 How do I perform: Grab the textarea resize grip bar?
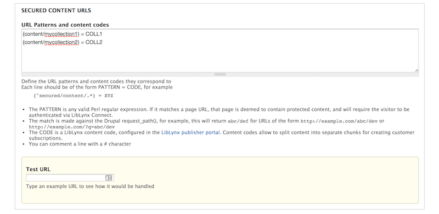(x=220, y=74)
